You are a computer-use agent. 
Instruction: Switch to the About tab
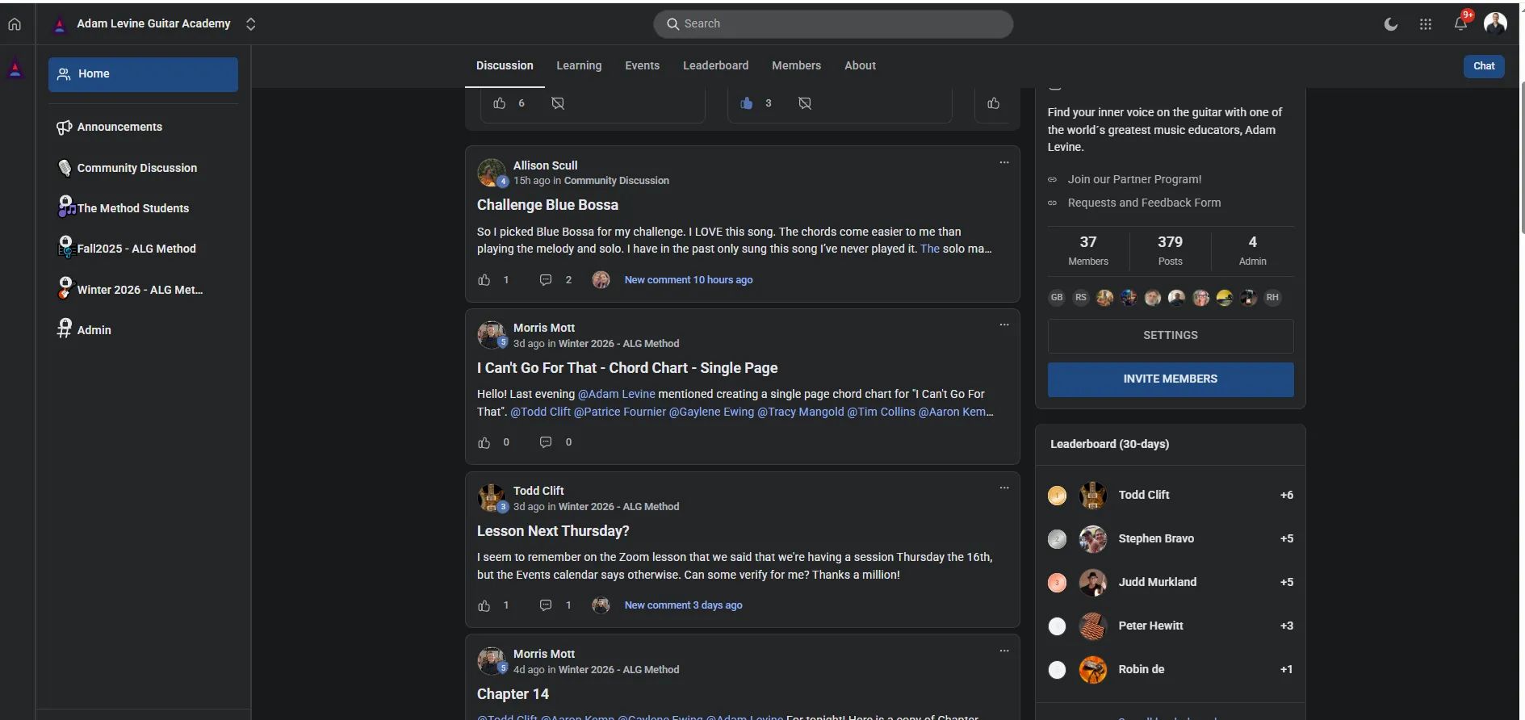coord(860,66)
